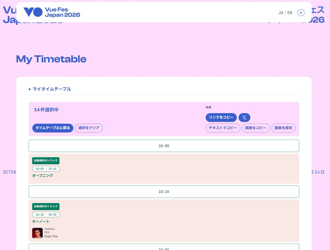Click the リンクをコピー button
Image resolution: width=330 pixels, height=250 pixels.
point(221,118)
